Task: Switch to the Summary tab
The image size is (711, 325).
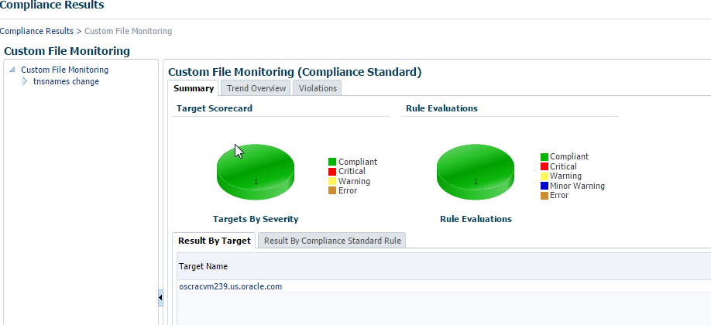Action: click(x=194, y=88)
